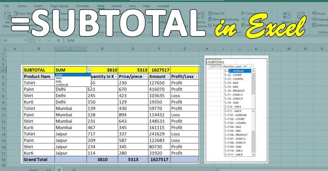Open the C4 cell validation dropdown arrow
Image resolution: width=328 pixels, height=171 pixels.
89,70
